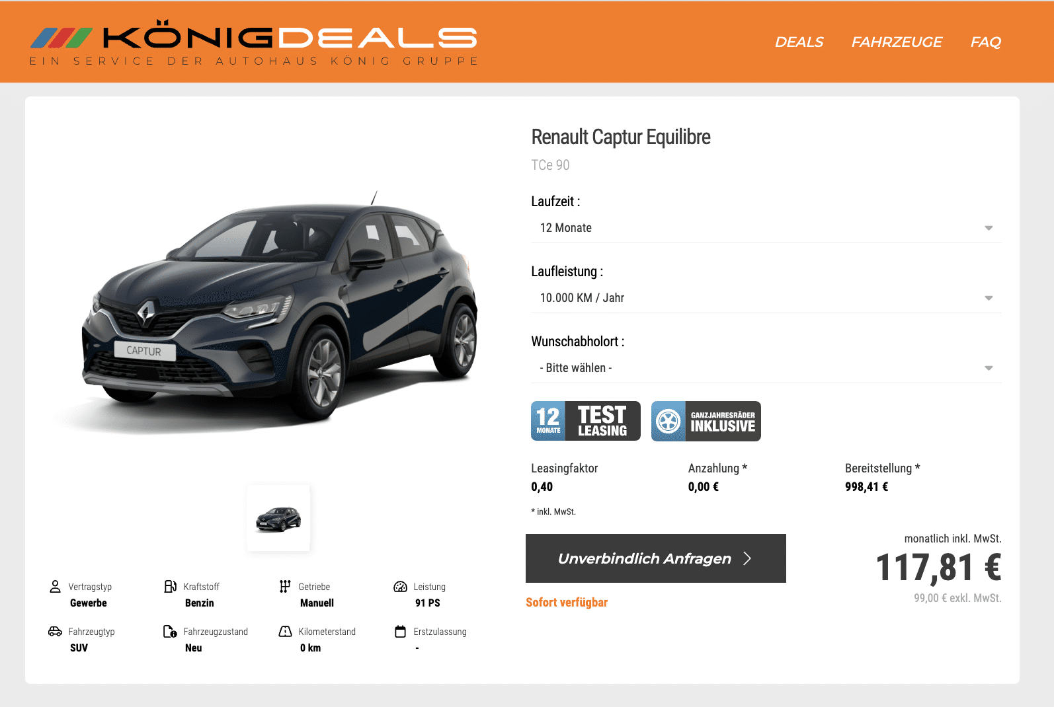The height and width of the screenshot is (707, 1054).
Task: Click the Fahrzeugzustand document icon
Action: coord(170,631)
